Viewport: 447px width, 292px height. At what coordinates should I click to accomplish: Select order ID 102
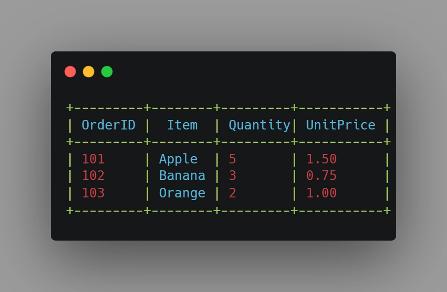(93, 175)
